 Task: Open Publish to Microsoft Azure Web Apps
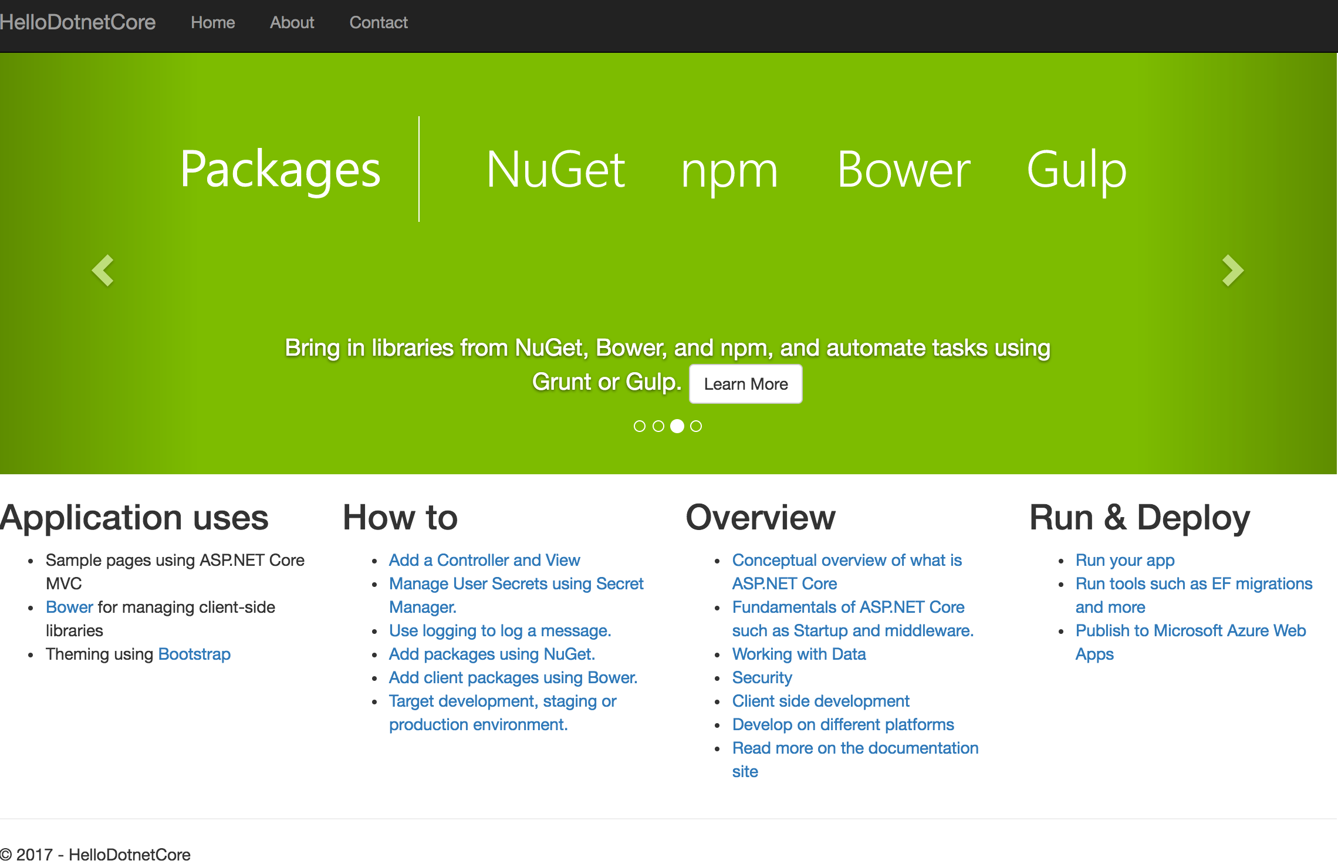(x=1191, y=642)
